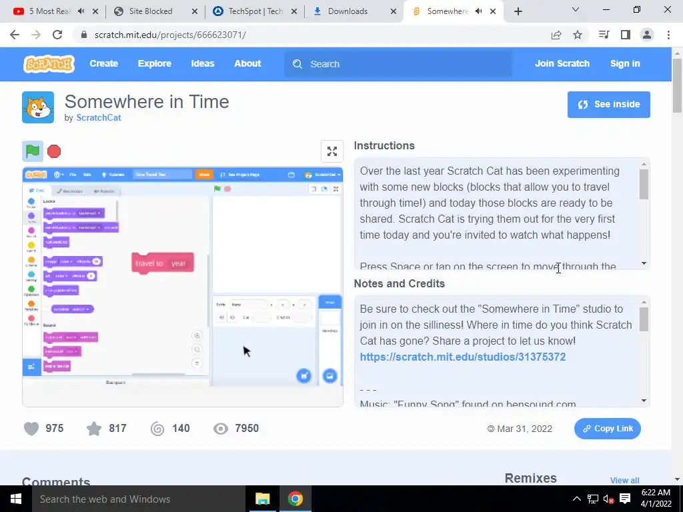
Task: Toggle the Chrome side panel icon
Action: 626,35
